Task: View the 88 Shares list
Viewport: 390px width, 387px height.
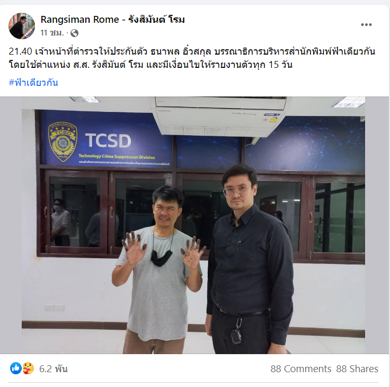Action: [357, 368]
